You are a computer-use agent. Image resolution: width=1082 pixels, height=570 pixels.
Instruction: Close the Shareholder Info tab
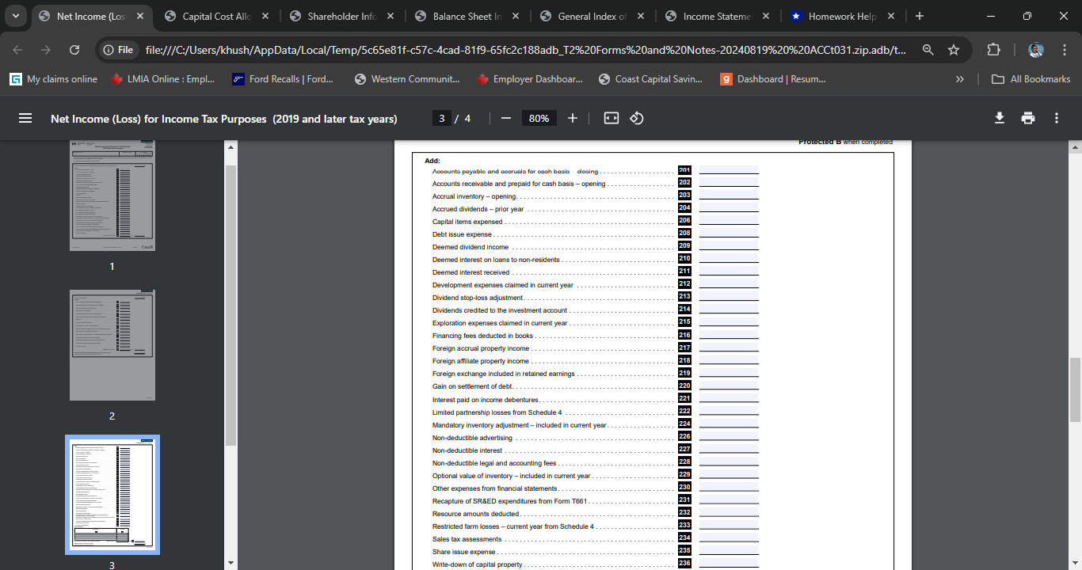pyautogui.click(x=391, y=16)
